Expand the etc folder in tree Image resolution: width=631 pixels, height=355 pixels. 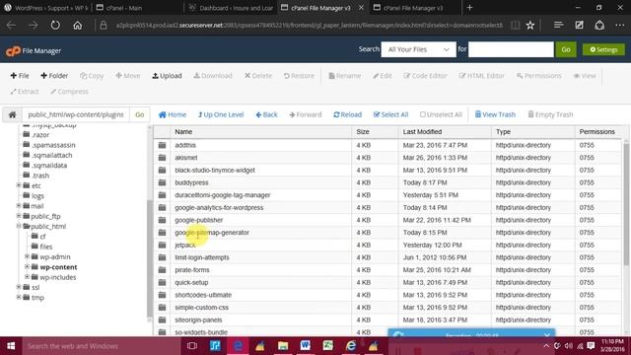point(19,185)
